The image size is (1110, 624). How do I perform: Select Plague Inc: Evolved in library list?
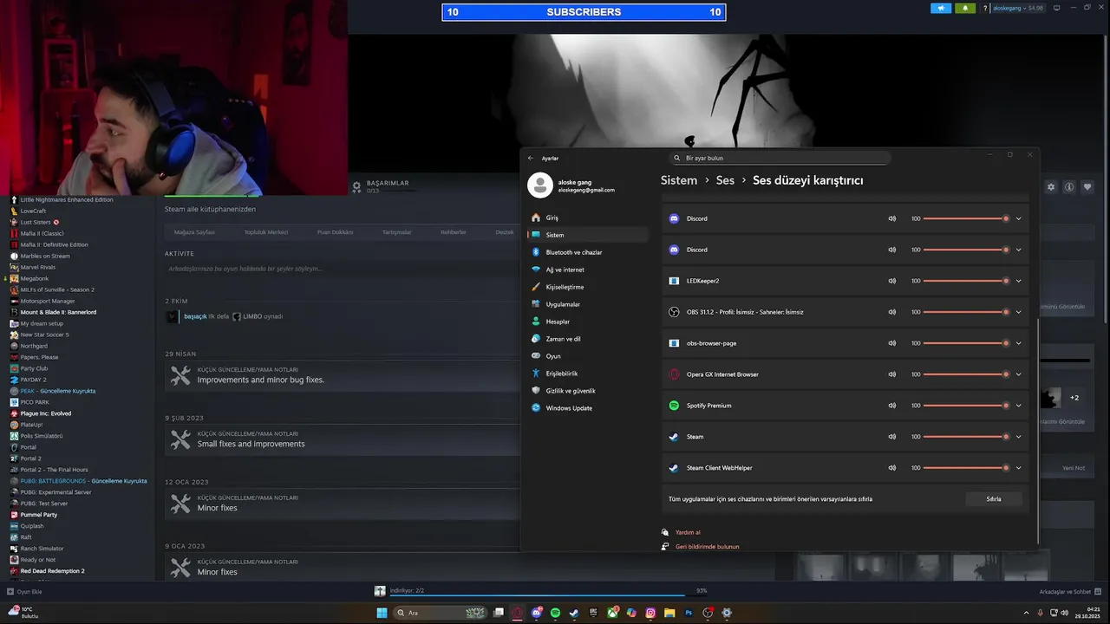(x=45, y=413)
